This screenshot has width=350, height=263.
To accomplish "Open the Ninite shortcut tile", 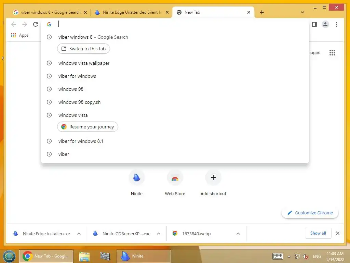I will pos(137,183).
